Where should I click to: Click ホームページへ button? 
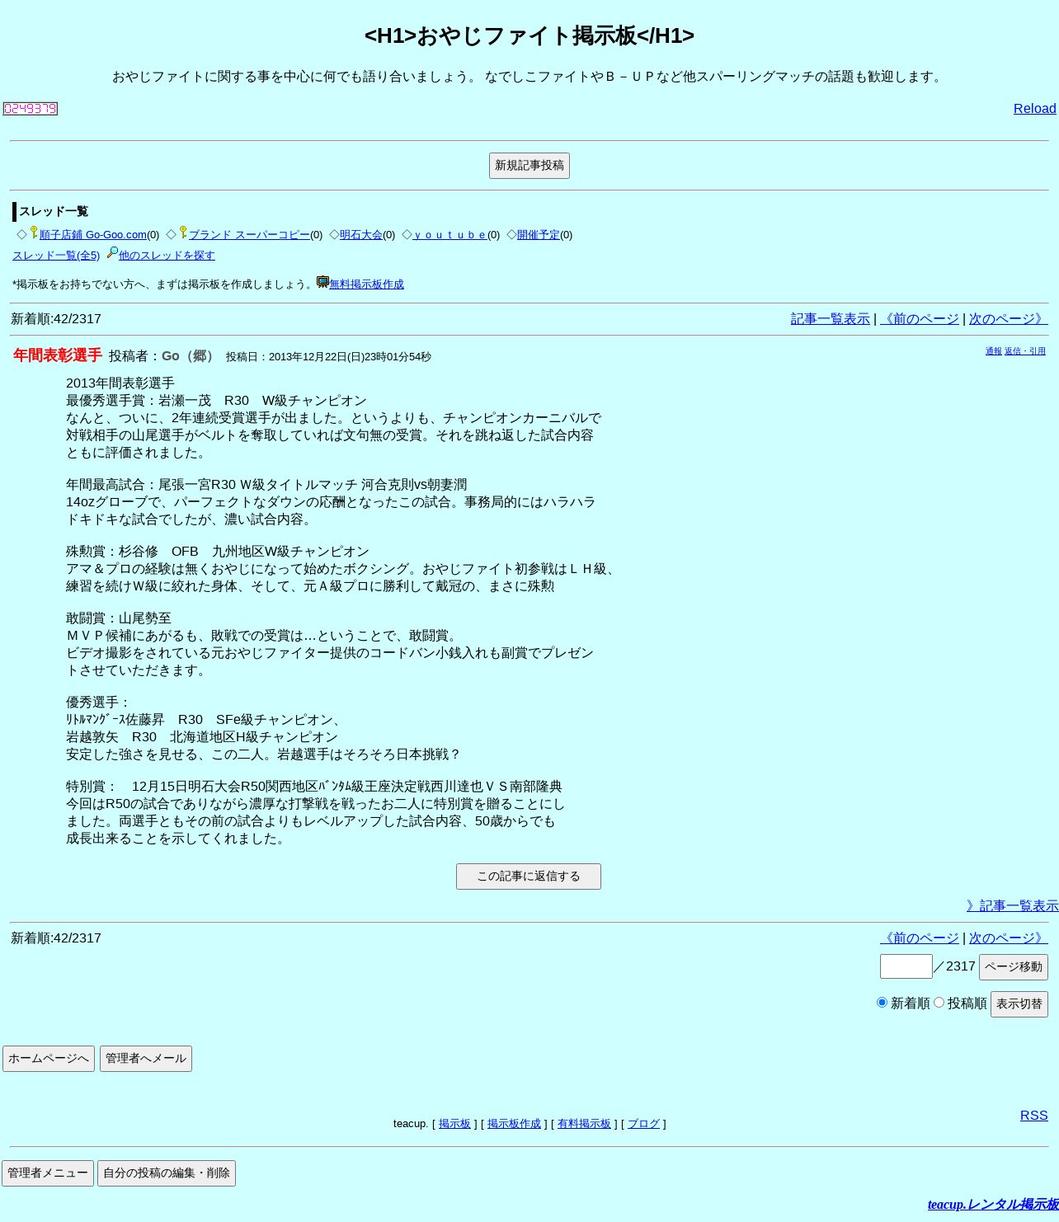[x=49, y=1059]
